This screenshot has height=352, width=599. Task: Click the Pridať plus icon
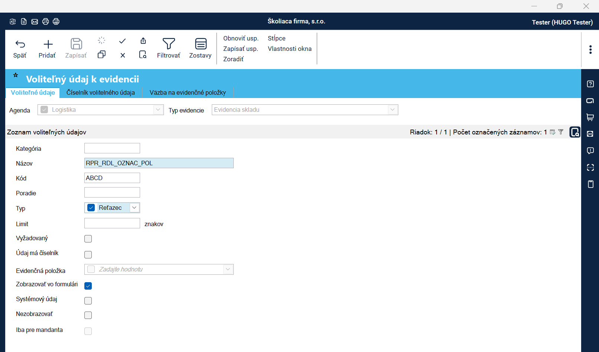(x=48, y=45)
